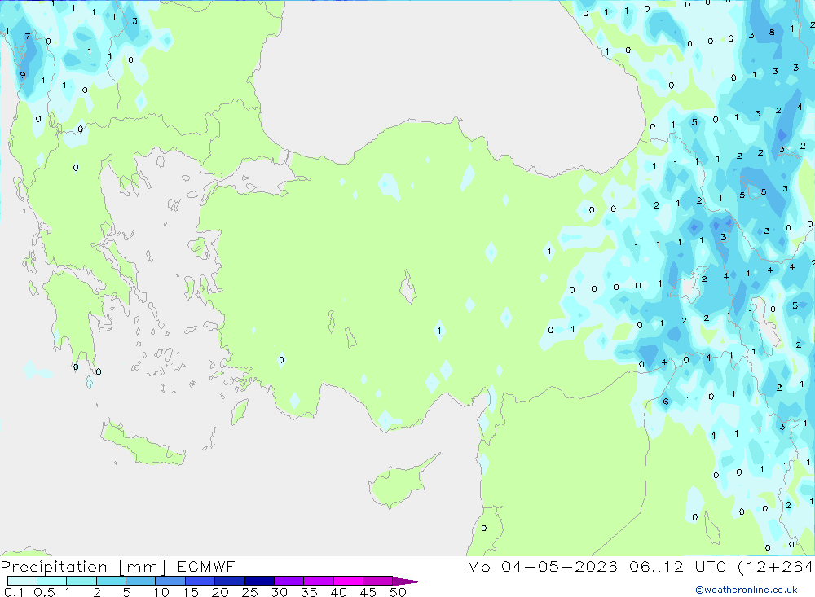This screenshot has height=597, width=815.
Task: Click the map precipitation value '9'
Action: (22, 76)
